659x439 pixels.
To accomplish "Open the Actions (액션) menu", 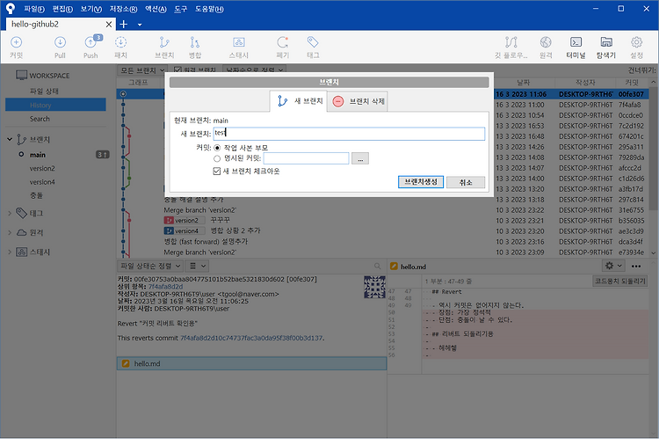I will tap(156, 9).
